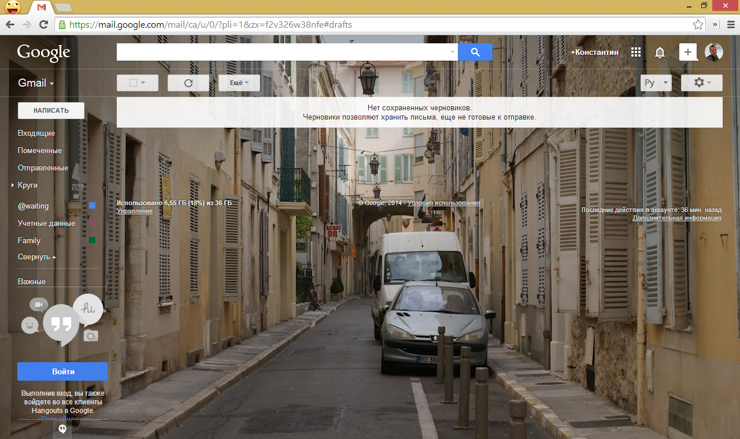Open the account profile avatar
740x439 pixels.
click(x=713, y=52)
